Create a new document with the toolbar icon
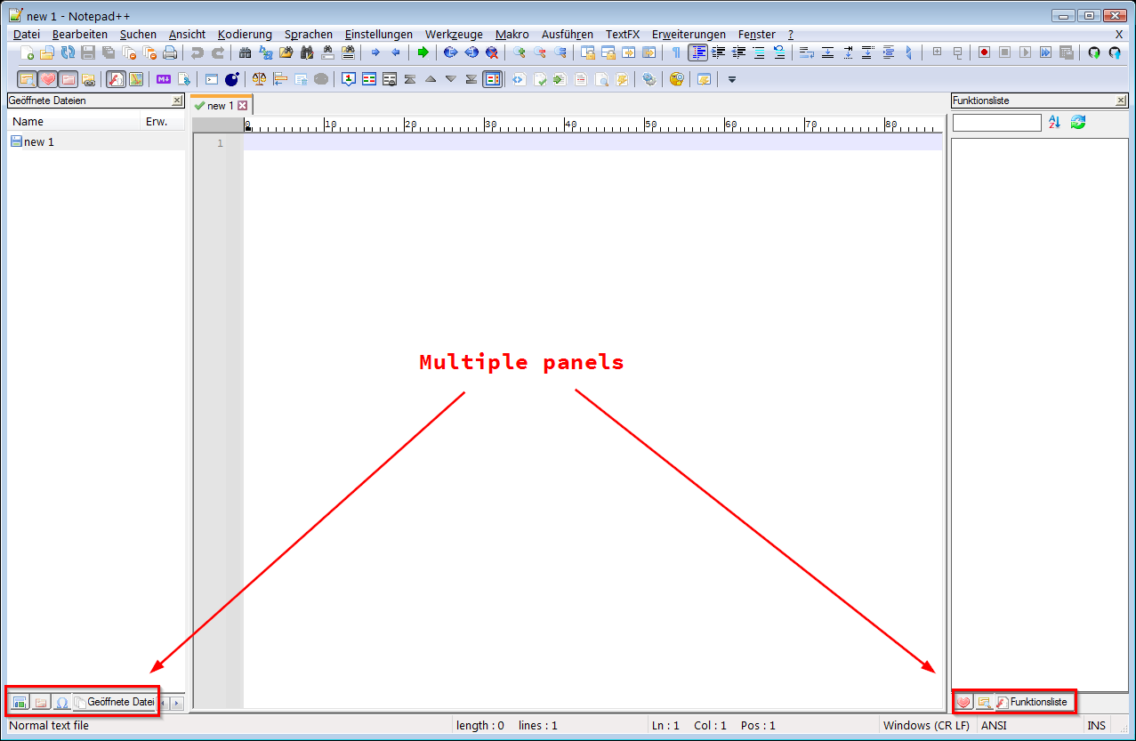 [x=27, y=52]
